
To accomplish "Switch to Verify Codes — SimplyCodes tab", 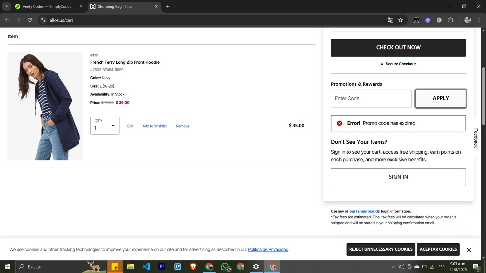I will pyautogui.click(x=47, y=6).
